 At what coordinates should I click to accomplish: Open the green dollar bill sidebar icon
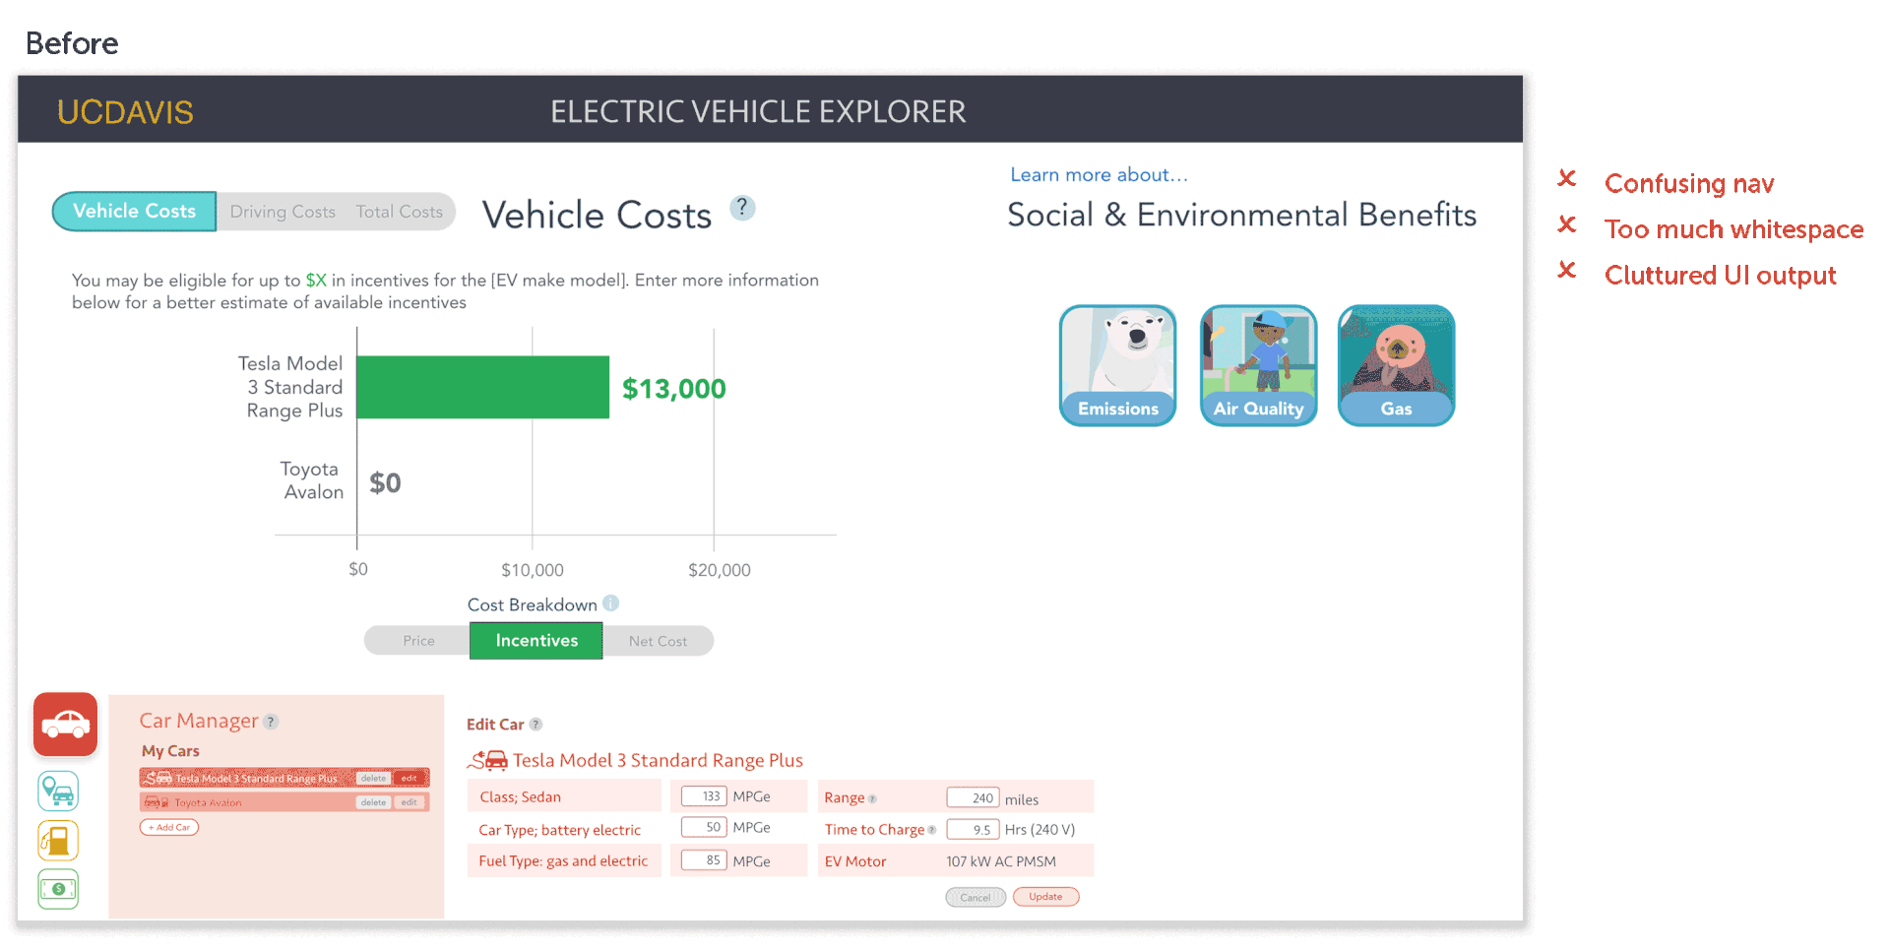[58, 889]
